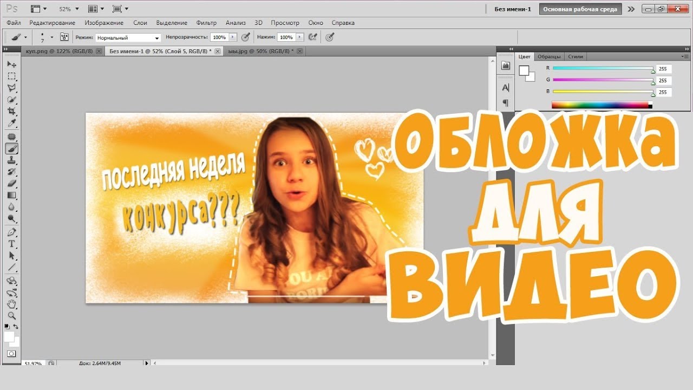Screen dimensions: 693x390
Task: Select the Move tool
Action: click(11, 64)
